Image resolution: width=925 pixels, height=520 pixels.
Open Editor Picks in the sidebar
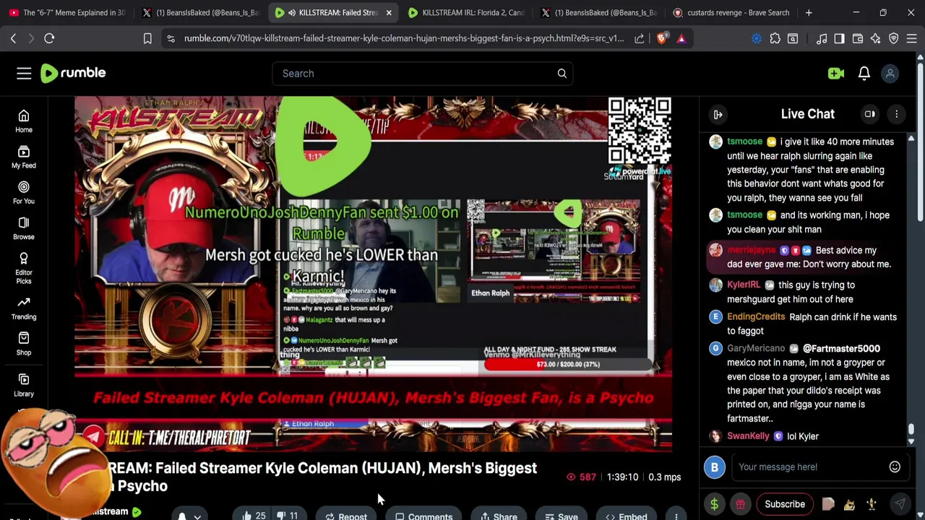(x=24, y=268)
